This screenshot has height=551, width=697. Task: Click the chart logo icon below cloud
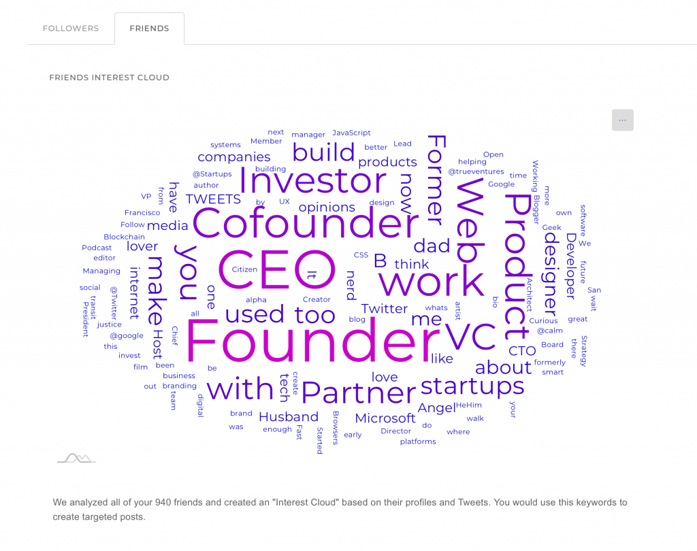[77, 458]
